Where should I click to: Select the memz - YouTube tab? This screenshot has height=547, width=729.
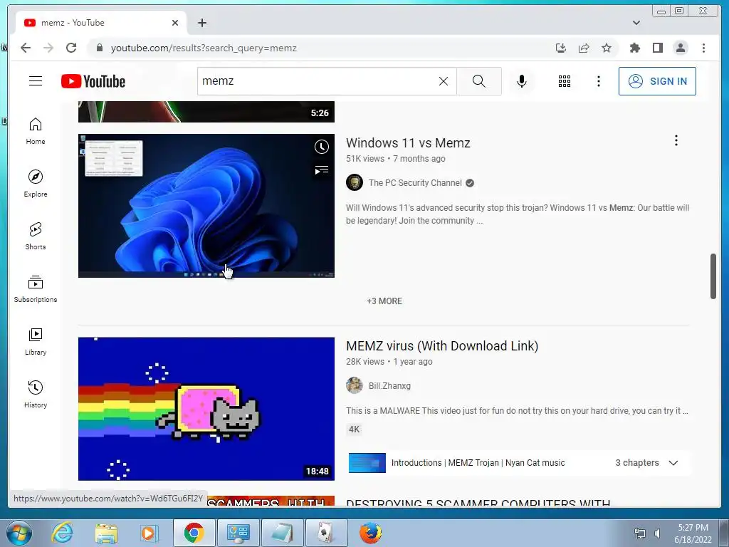(x=101, y=23)
